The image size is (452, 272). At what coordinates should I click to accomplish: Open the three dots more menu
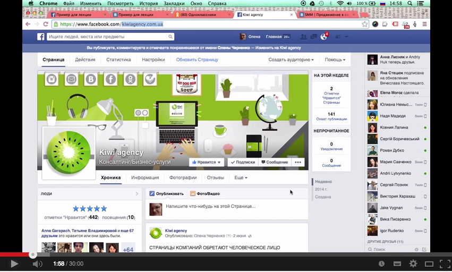coord(298,162)
